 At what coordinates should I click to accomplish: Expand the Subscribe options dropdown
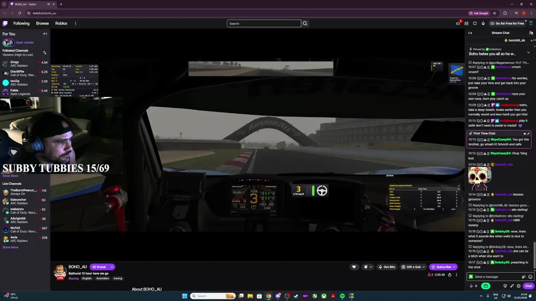pos(454,267)
